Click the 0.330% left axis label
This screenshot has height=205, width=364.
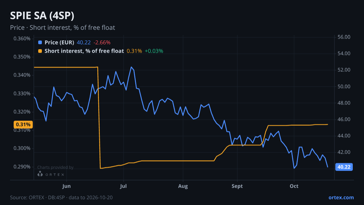[x=22, y=93]
